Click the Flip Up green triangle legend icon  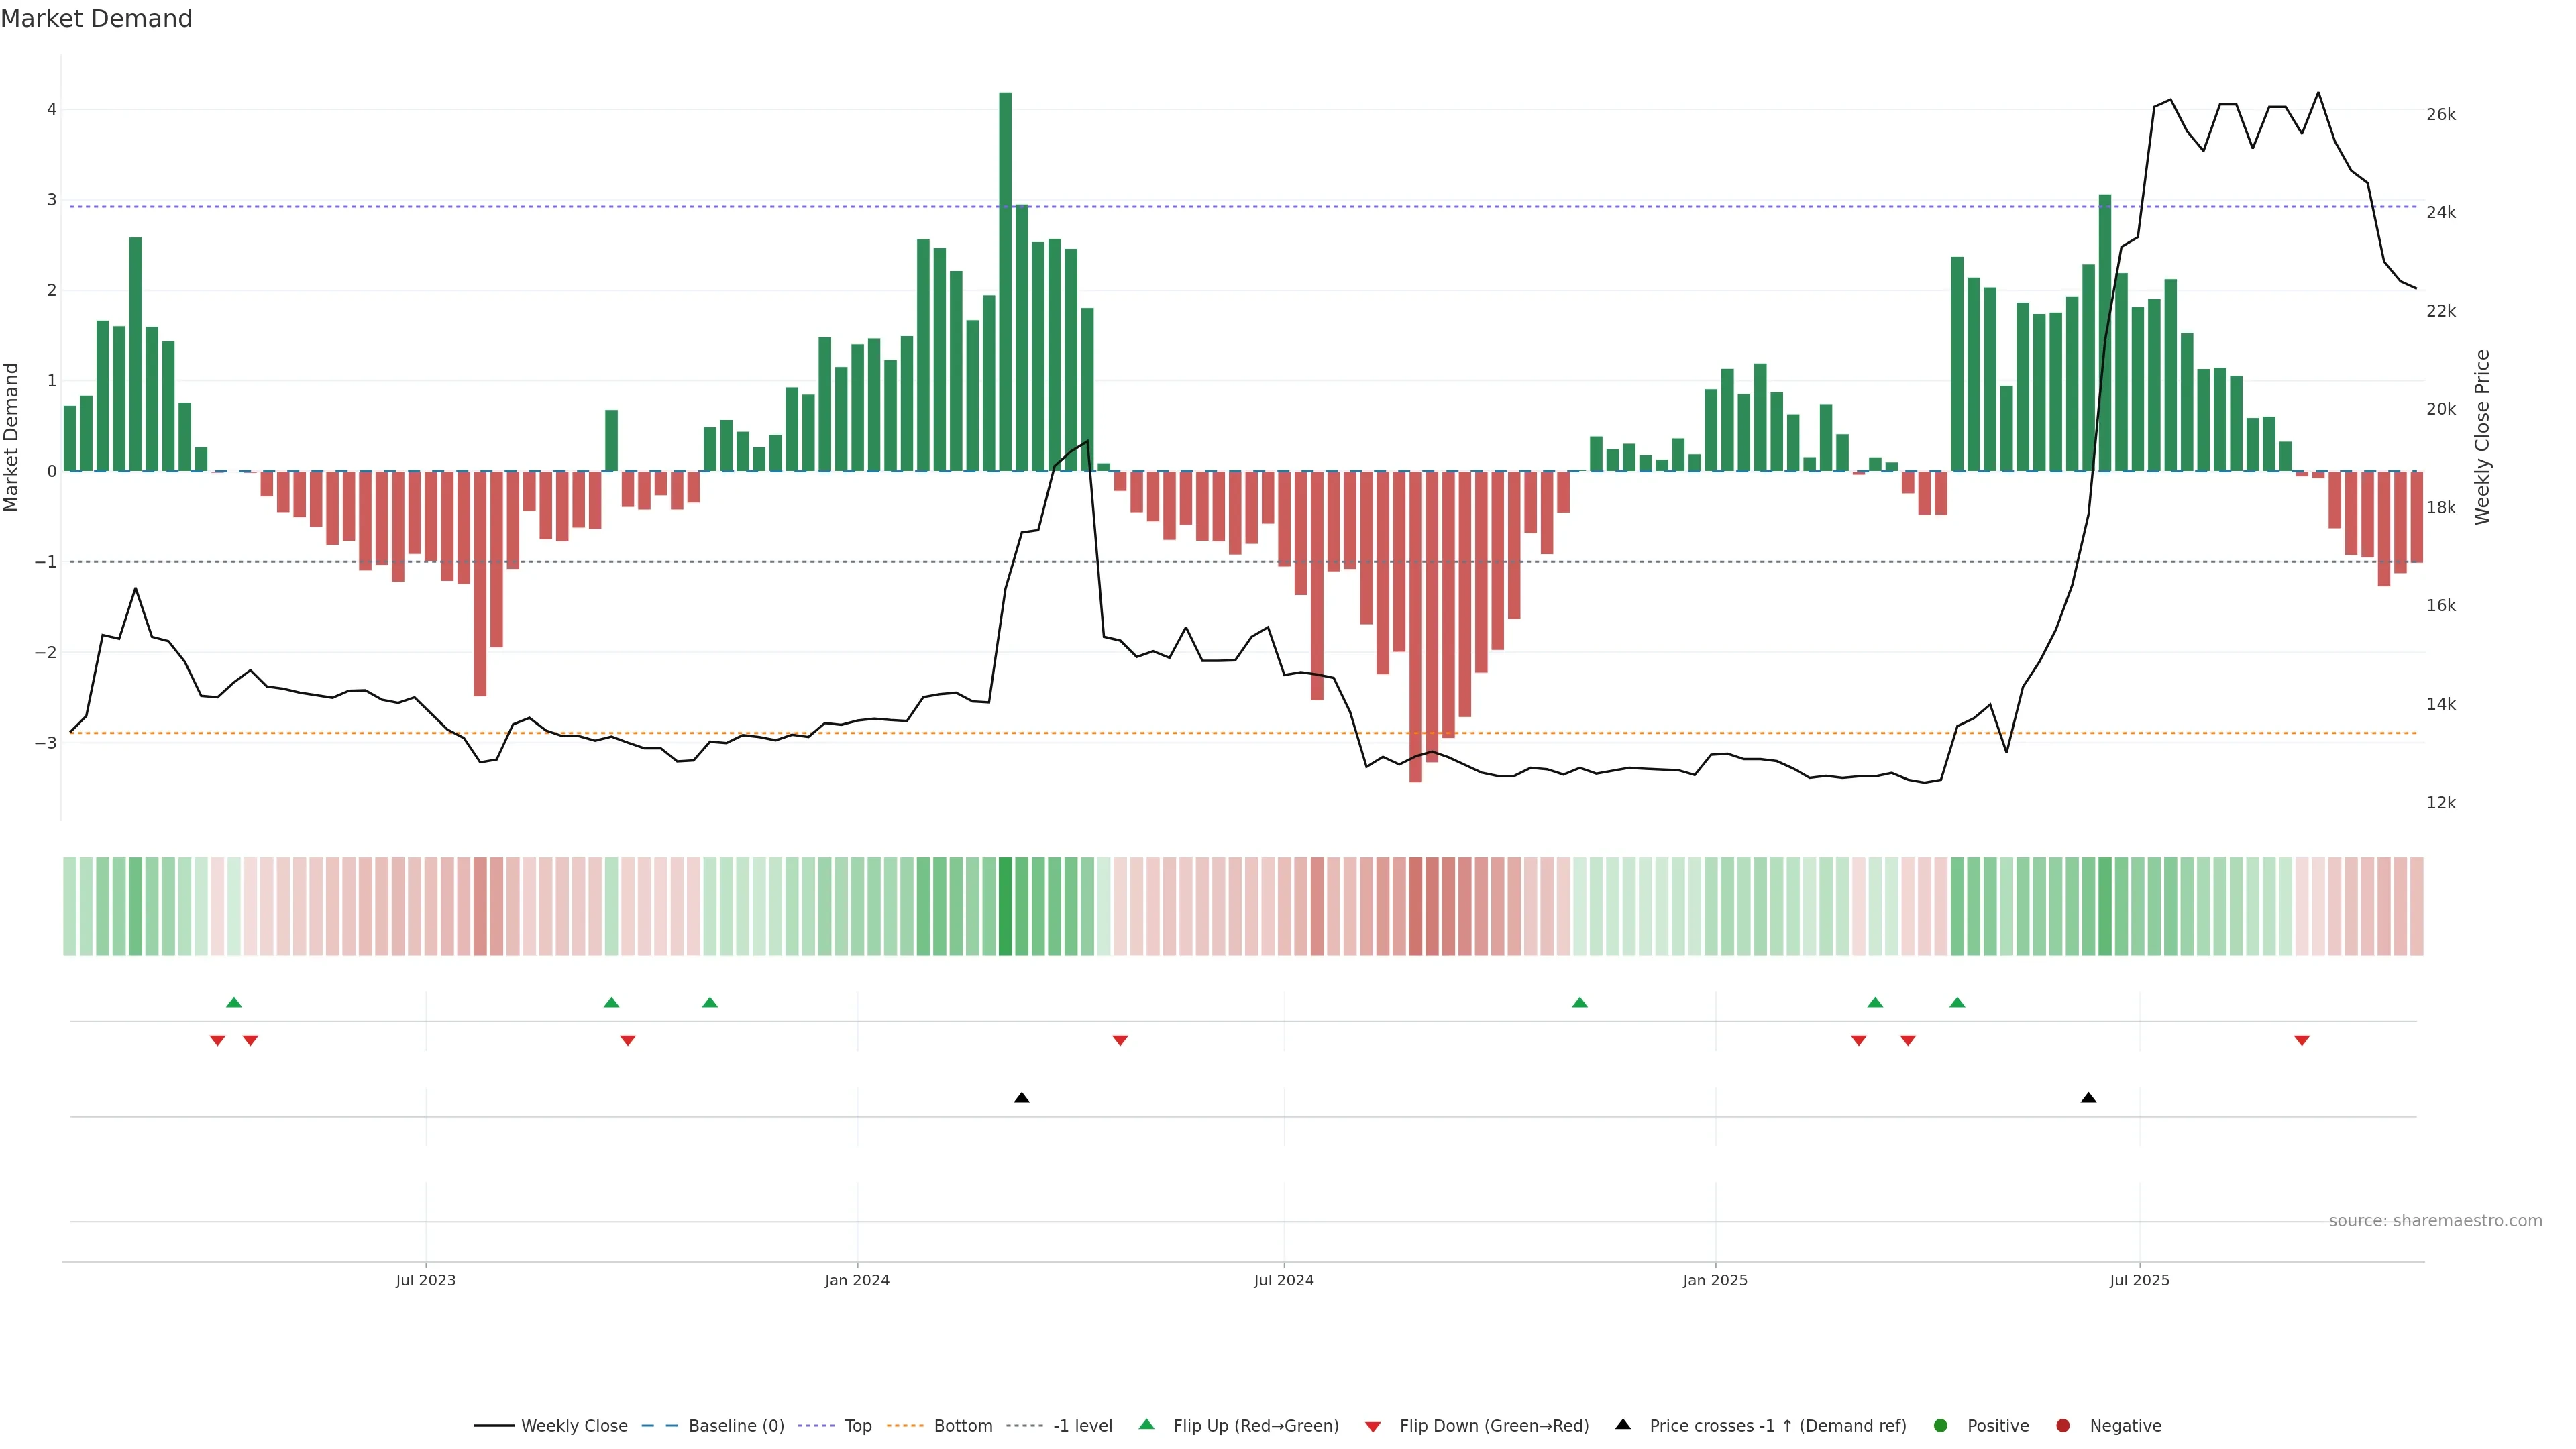1147,1425
